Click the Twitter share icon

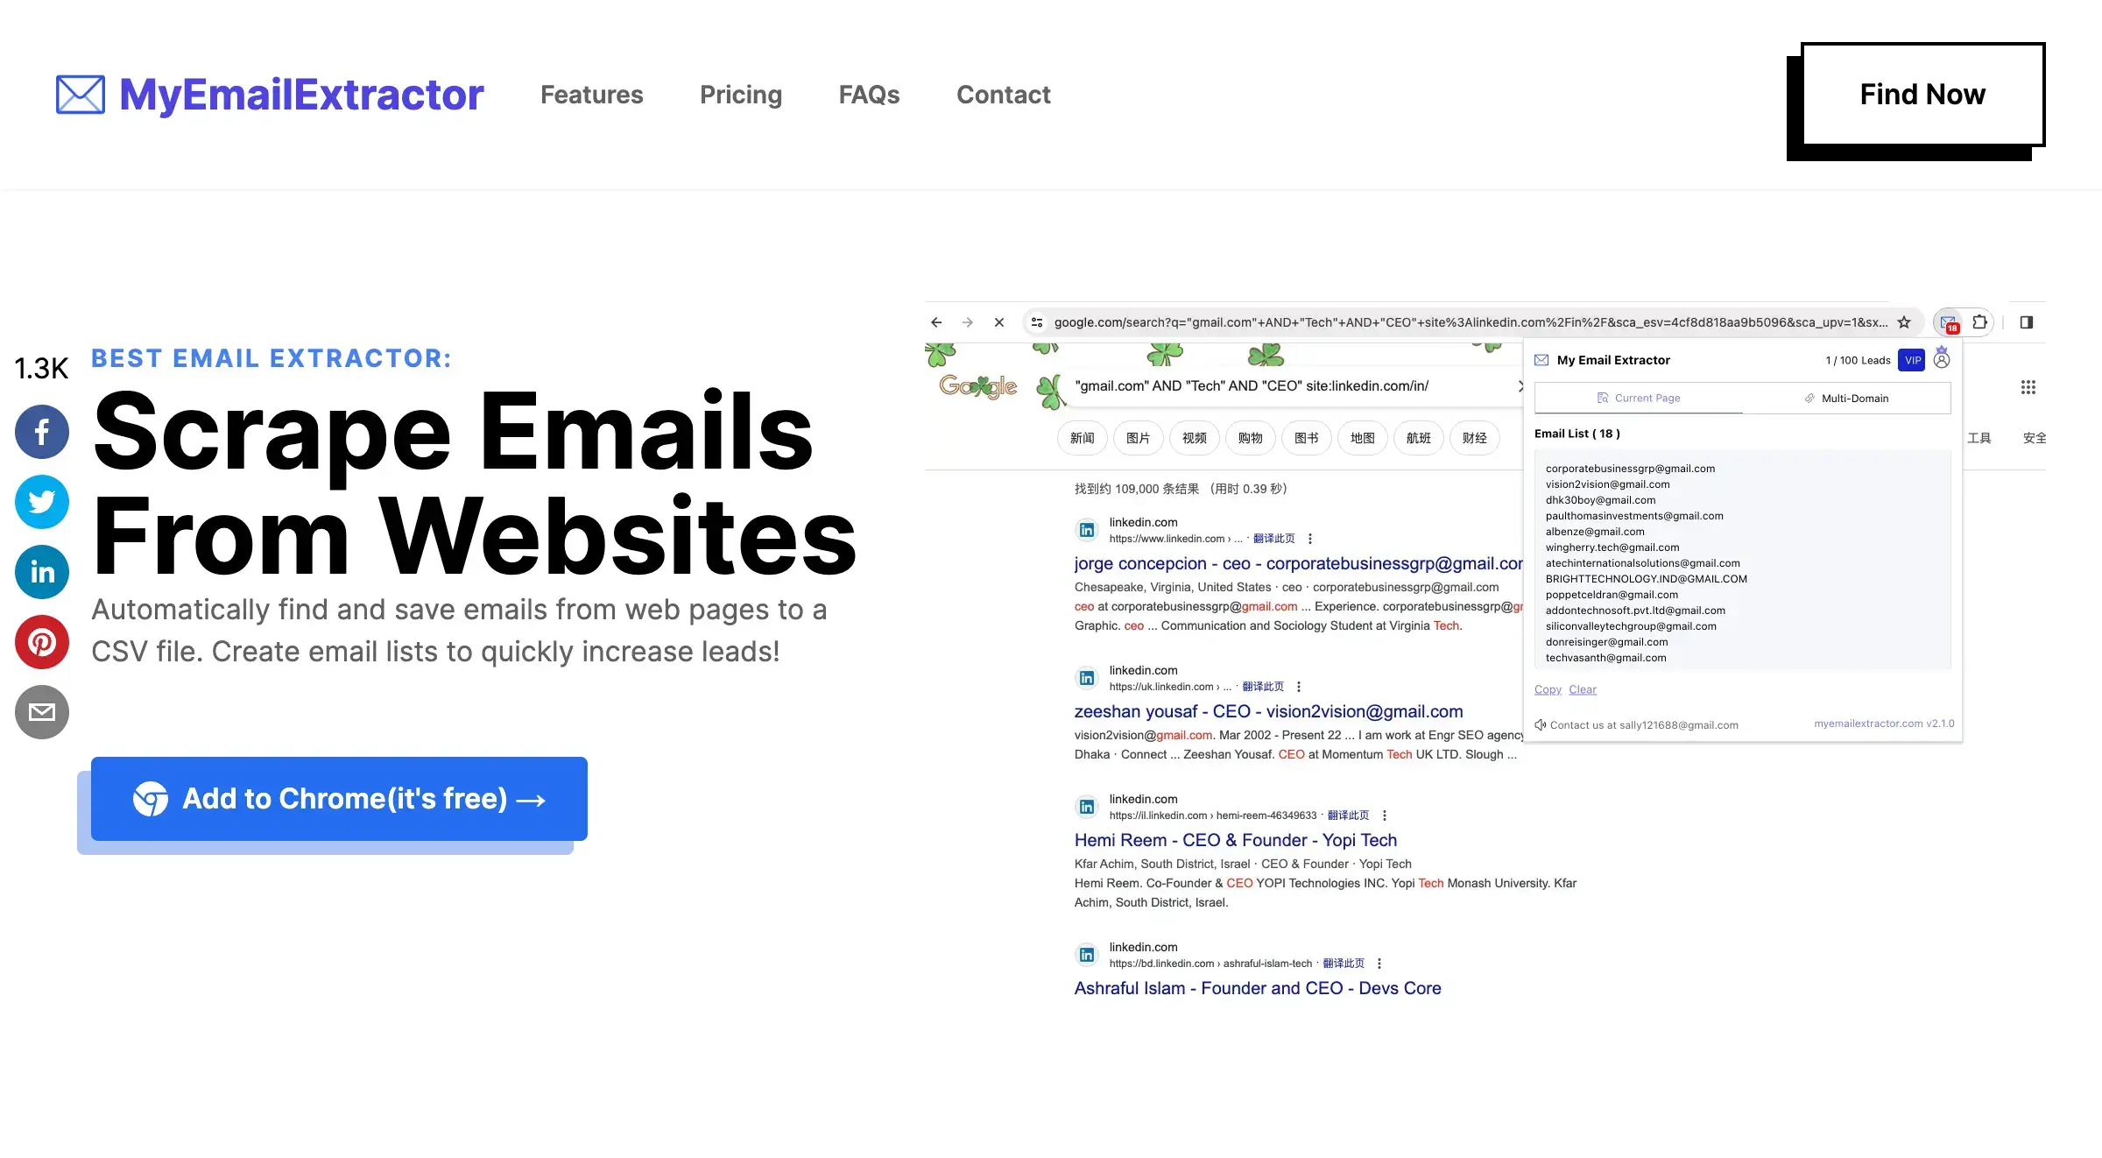click(41, 502)
